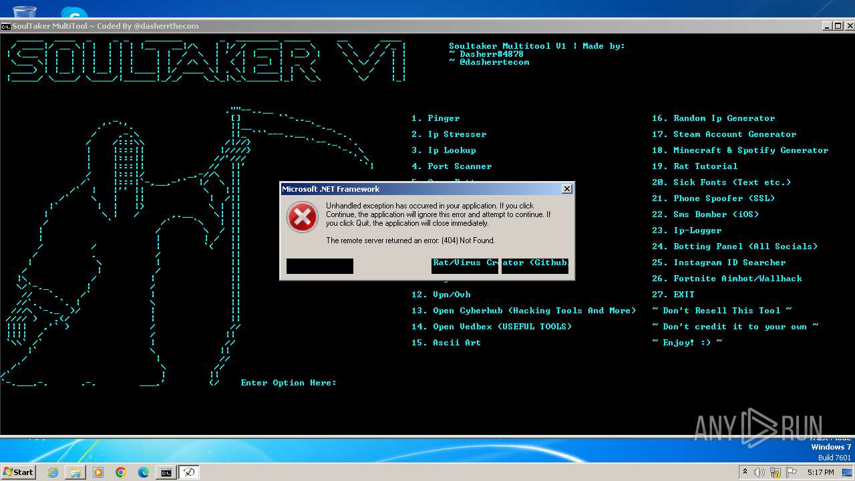Viewport: 855px width, 481px height.
Task: Click '22. Sms Bomber (iOS)' text
Action: pyautogui.click(x=705, y=214)
